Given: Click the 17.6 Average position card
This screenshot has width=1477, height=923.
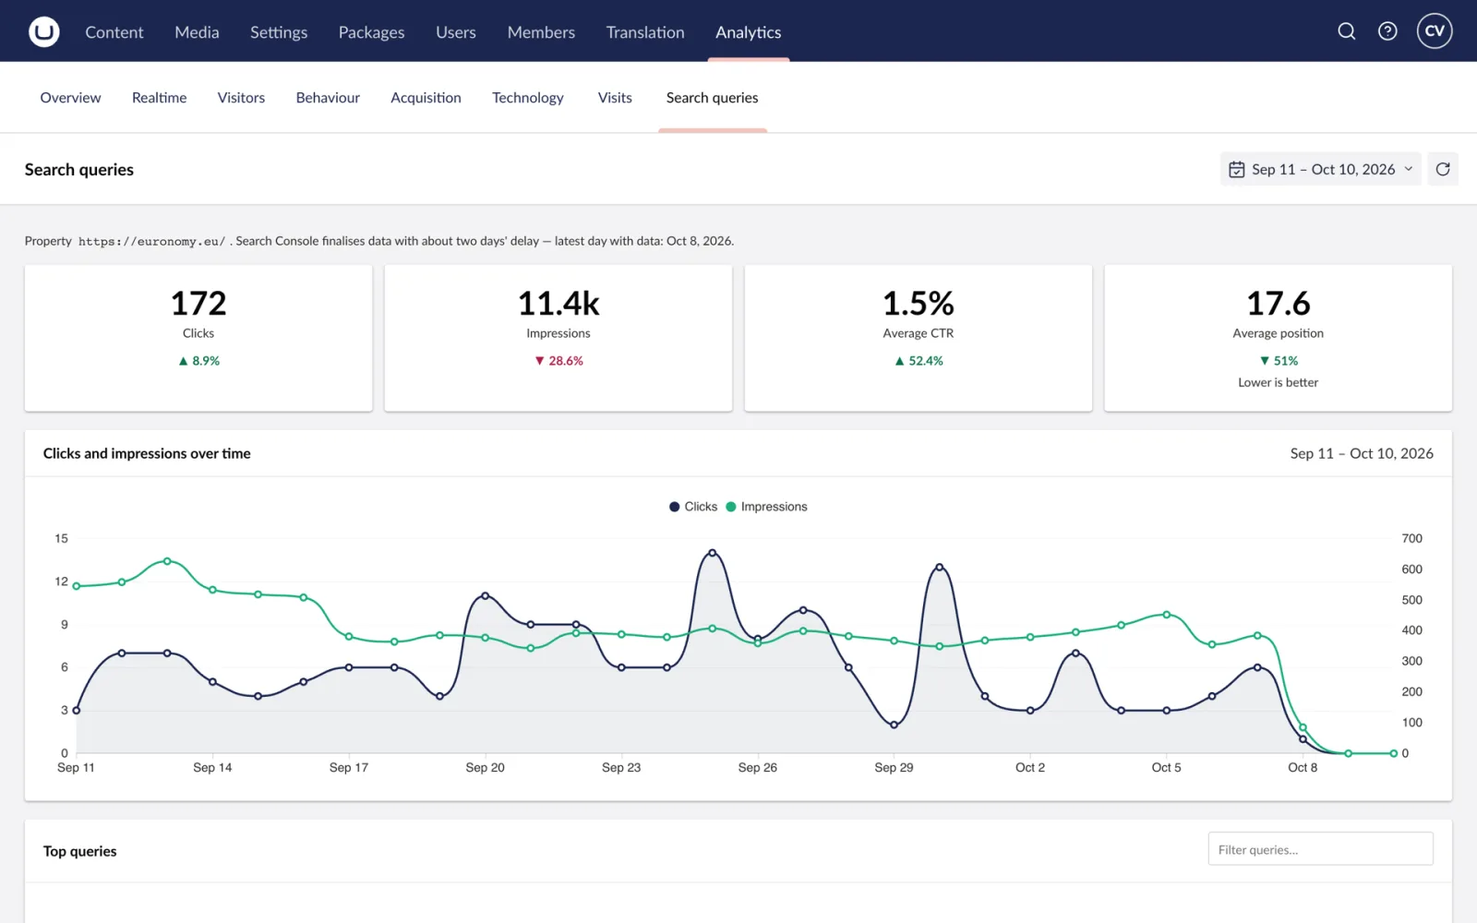Looking at the screenshot, I should (x=1279, y=338).
